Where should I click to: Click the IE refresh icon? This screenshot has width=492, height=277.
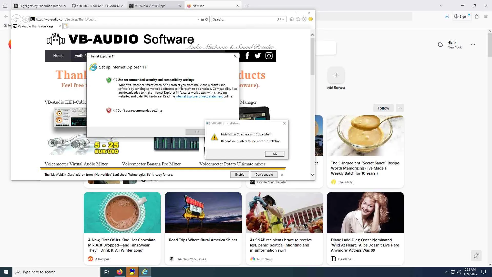207,19
